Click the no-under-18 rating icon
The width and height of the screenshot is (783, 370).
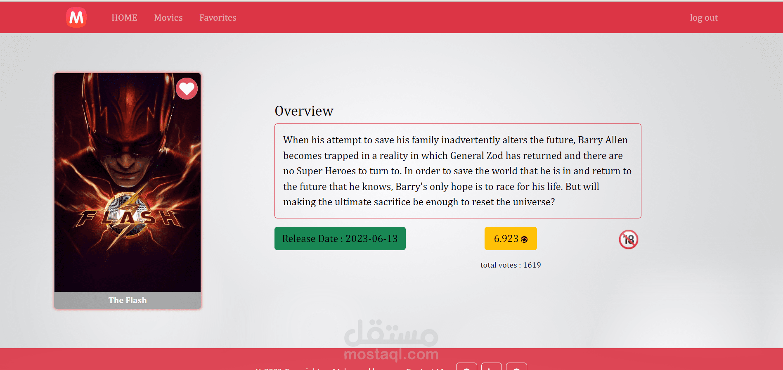point(628,240)
